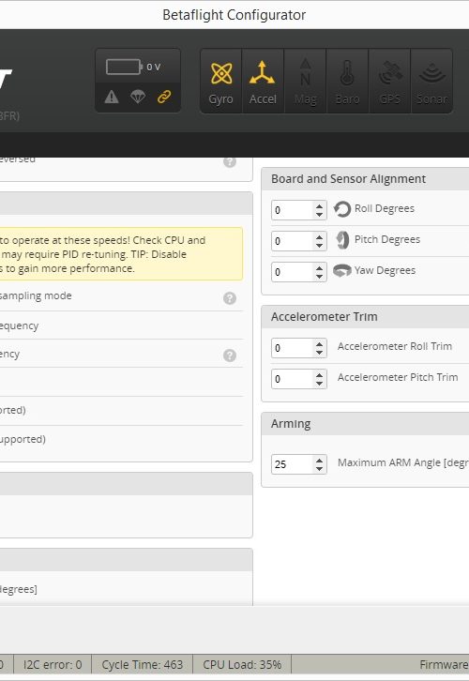
Task: Click the Mag sensor icon
Action: coord(305,82)
